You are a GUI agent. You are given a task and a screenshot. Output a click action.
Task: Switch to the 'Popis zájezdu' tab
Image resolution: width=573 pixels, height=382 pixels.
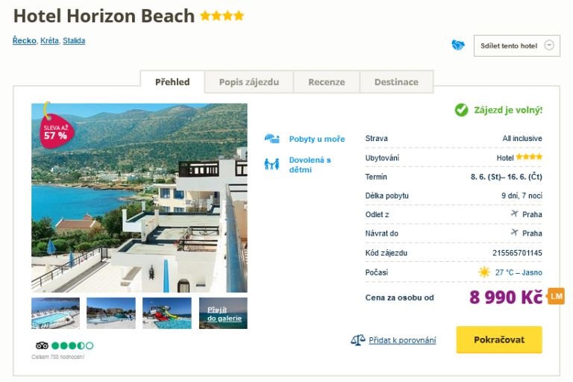pos(249,82)
